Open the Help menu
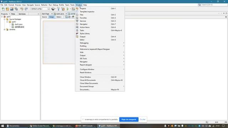Image resolution: width=228 pixels, height=128 pixels. click(85, 5)
